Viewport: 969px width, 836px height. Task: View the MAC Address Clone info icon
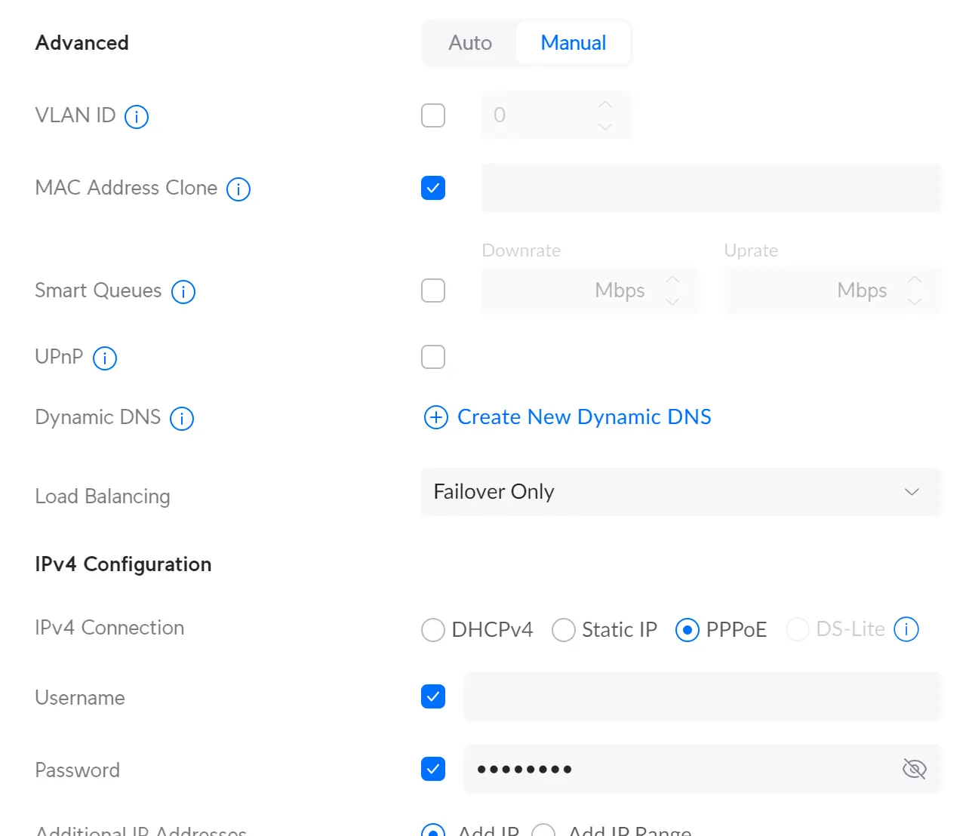[238, 189]
